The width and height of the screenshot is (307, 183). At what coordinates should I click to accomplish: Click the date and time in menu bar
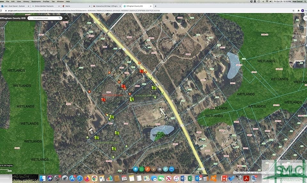(282, 1)
